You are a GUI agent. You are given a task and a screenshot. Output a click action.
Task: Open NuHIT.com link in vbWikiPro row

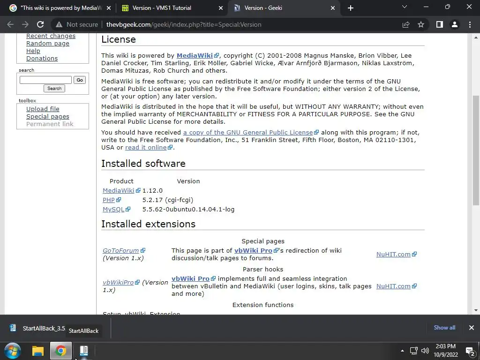(x=393, y=286)
